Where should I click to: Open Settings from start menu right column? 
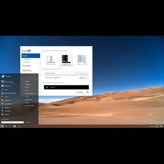pos(27,103)
